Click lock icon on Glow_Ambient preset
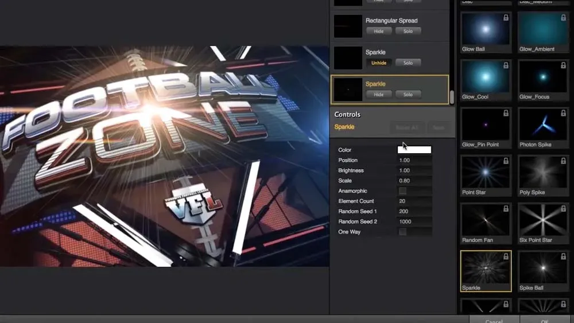The width and height of the screenshot is (574, 323). pos(564,18)
